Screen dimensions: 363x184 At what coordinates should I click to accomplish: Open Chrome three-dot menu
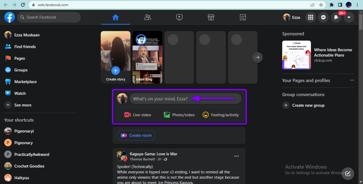(x=357, y=5)
